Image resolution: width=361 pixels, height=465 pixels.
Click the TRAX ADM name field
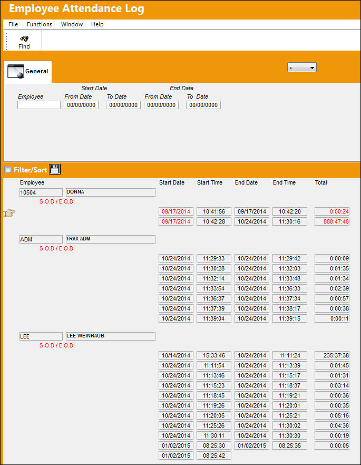tap(111, 239)
